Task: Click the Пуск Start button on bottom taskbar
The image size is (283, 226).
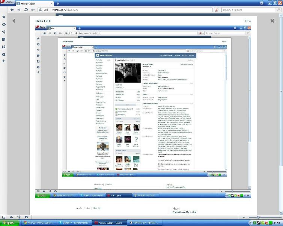Action: pyautogui.click(x=8, y=223)
